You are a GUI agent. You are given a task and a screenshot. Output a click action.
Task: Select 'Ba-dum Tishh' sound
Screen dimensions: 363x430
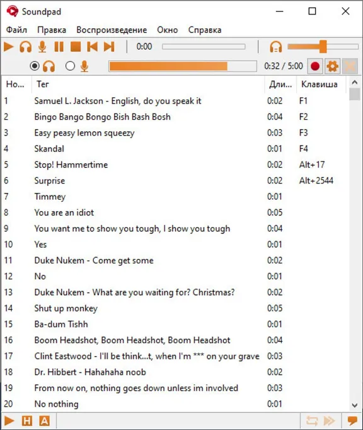pyautogui.click(x=175, y=324)
